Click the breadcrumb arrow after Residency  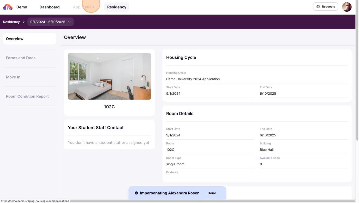click(x=24, y=22)
